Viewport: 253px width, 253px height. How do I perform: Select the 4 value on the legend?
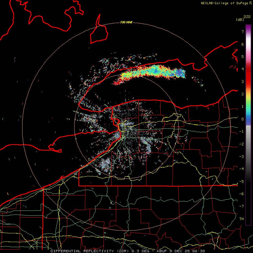[x=243, y=69]
